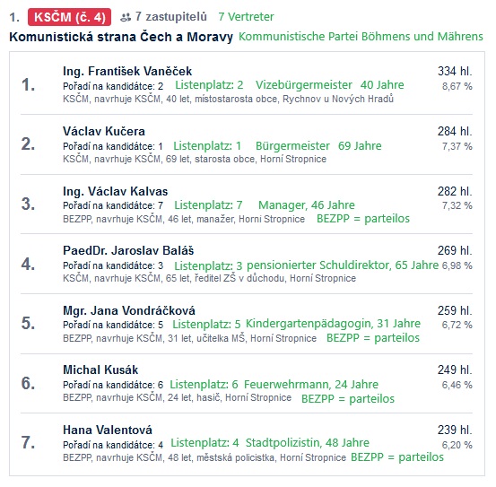Click the 7 zastupitelů text
Image resolution: width=496 pixels, height=487 pixels.
[x=171, y=16]
